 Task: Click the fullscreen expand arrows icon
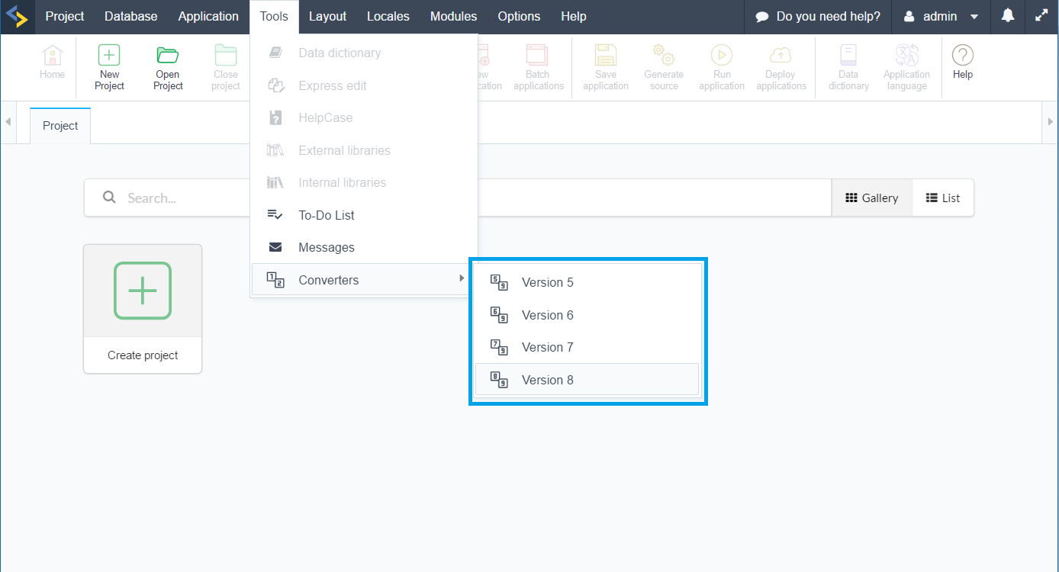coord(1041,16)
